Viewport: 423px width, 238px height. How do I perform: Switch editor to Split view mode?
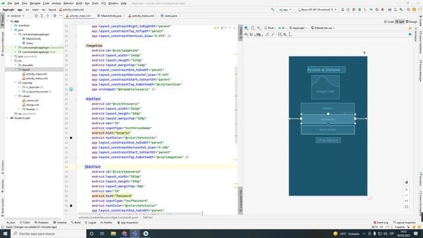click(400, 22)
